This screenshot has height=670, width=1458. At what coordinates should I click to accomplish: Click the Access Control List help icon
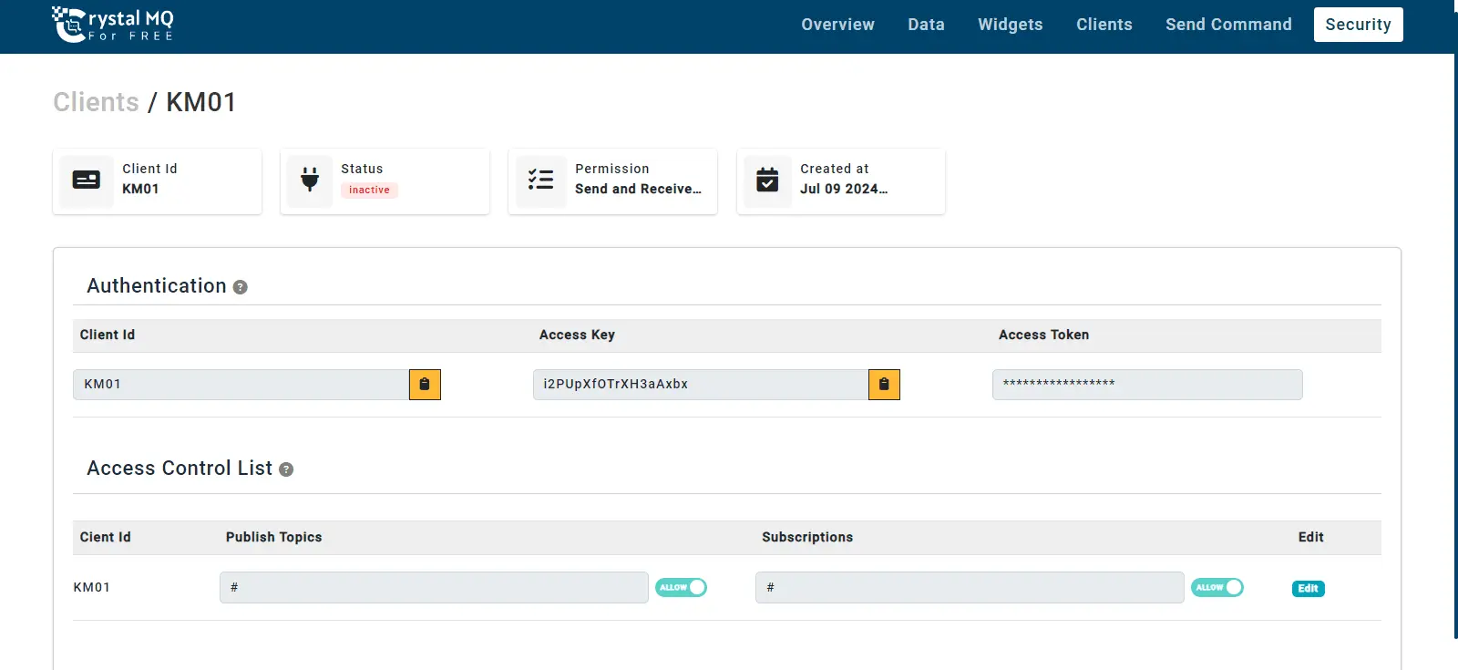click(x=286, y=469)
